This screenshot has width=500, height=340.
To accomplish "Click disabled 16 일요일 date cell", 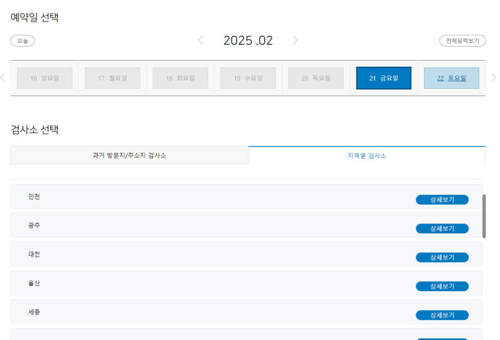I will click(x=45, y=78).
